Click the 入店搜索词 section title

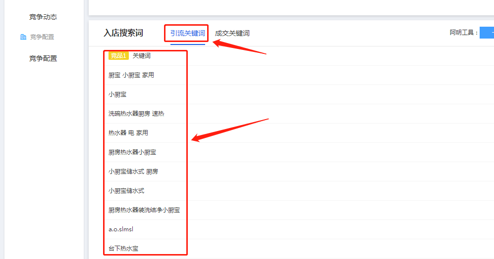pos(123,33)
